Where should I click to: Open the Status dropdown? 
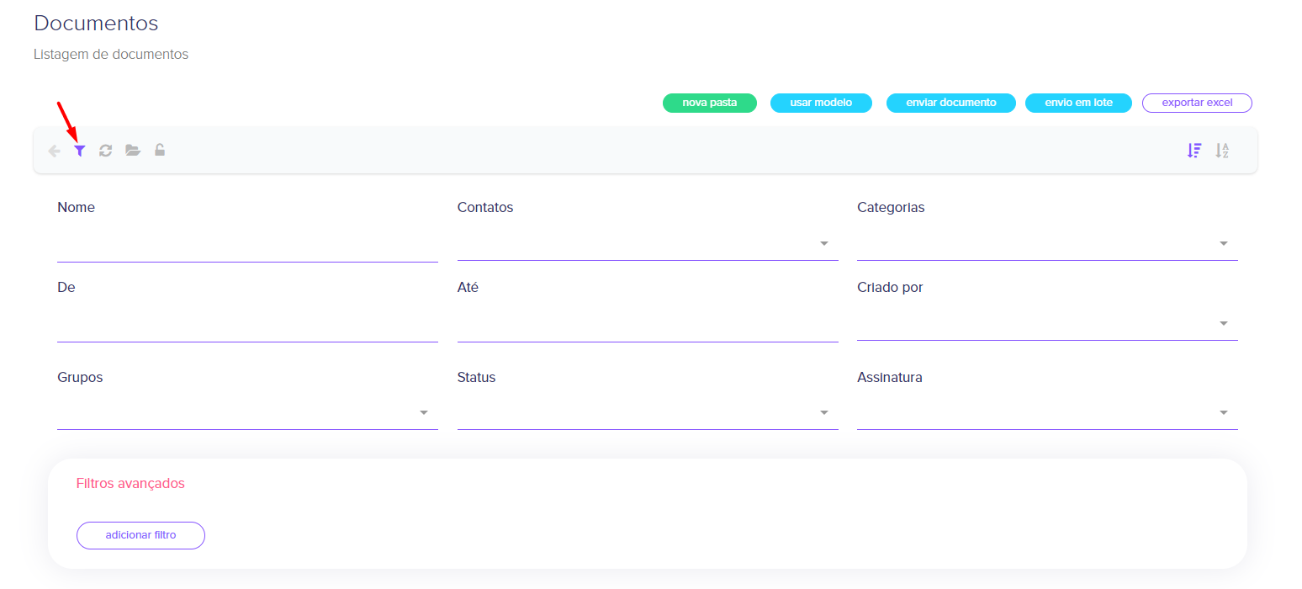648,413
